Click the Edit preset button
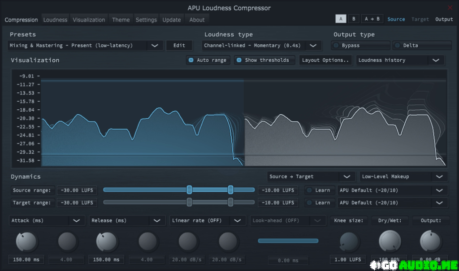This screenshot has width=459, height=271. coord(179,45)
